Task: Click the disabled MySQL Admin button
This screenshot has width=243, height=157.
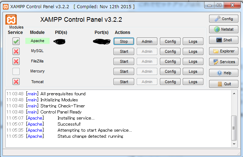Action: (147, 51)
